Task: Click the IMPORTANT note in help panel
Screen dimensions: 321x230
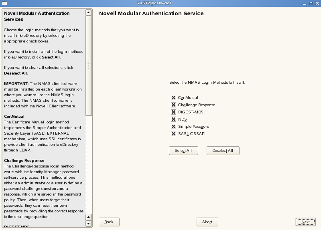Action: click(16, 84)
